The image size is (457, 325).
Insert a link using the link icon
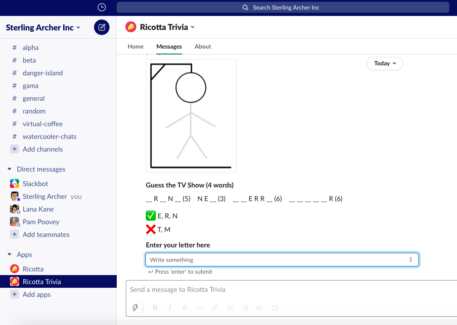coord(214,307)
